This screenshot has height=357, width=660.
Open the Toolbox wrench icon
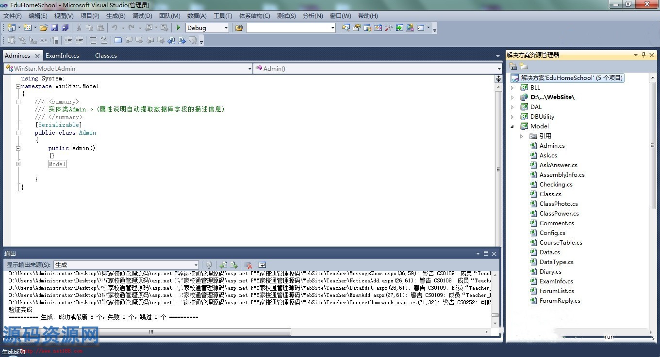(388, 28)
